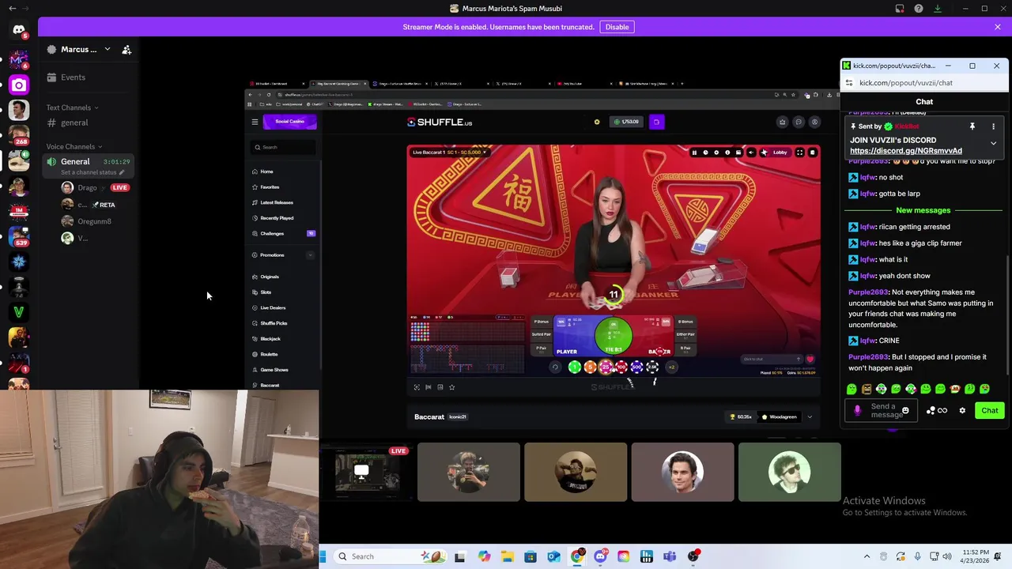
Task: Open the 1M red server icon
Action: [x=19, y=211]
